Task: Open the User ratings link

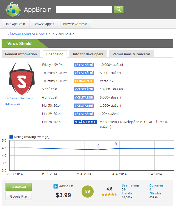Action: 131,185
